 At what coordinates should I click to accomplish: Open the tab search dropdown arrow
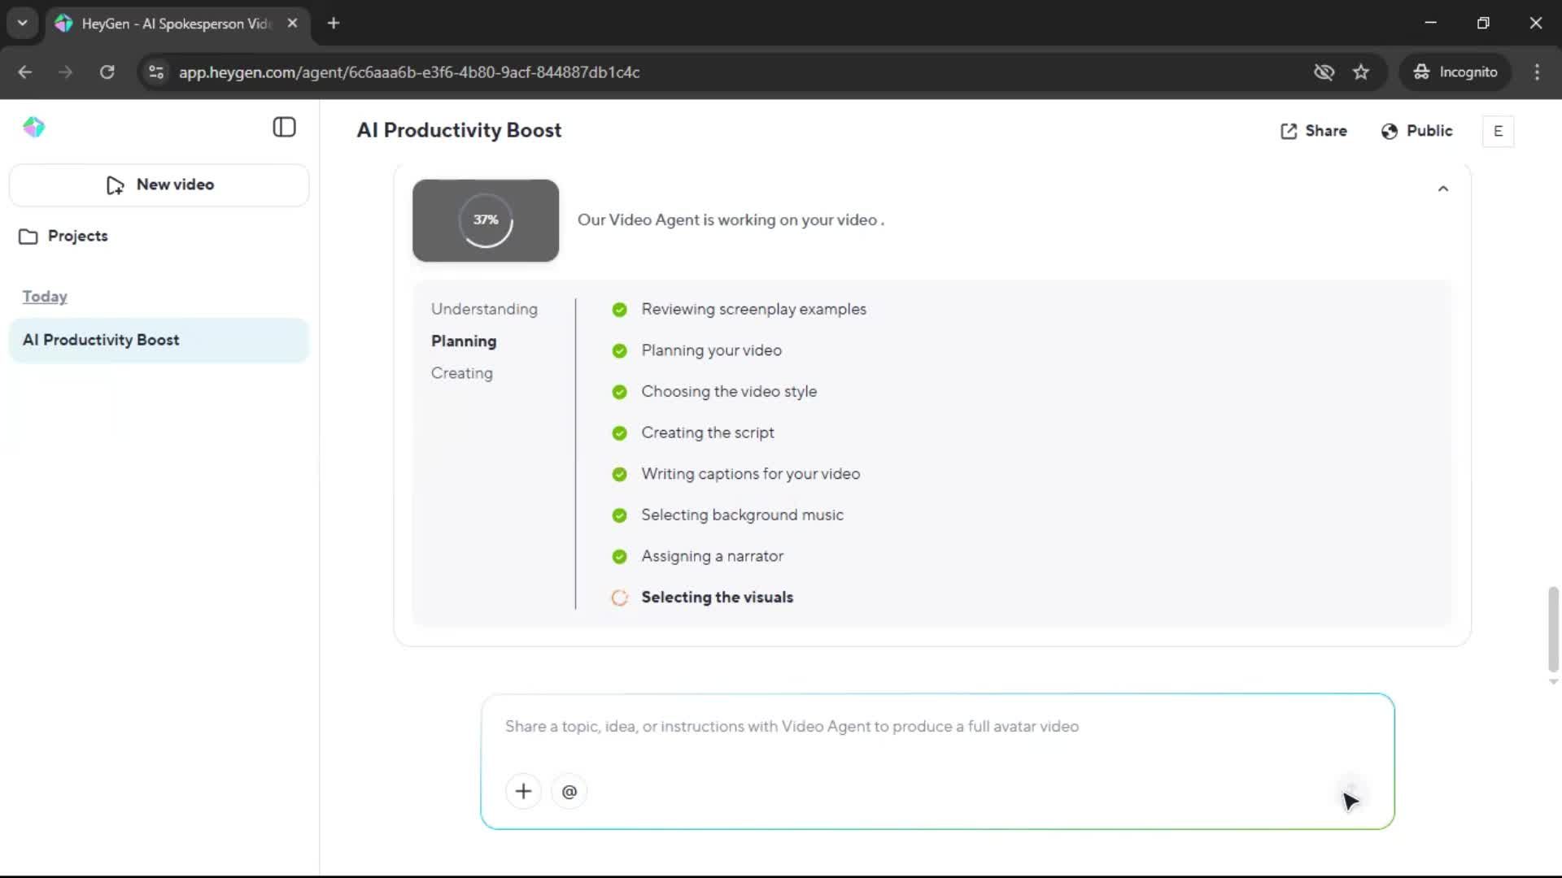[22, 23]
